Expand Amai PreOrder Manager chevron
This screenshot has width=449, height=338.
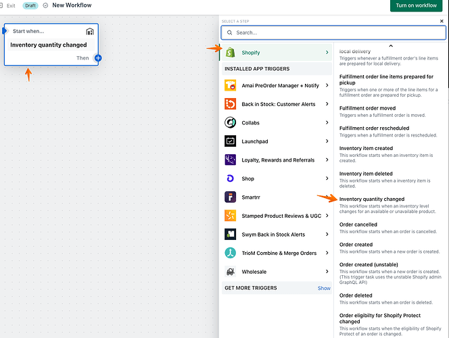coord(327,85)
